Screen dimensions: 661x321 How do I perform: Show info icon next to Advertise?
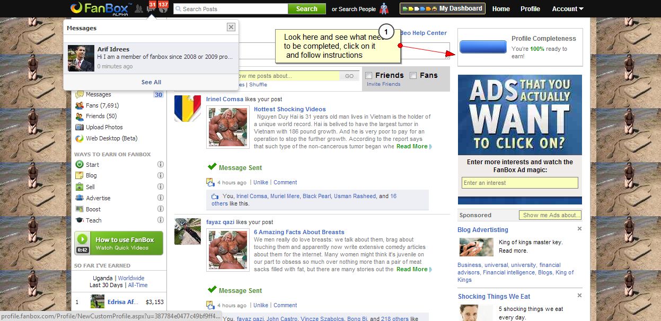coord(161,198)
